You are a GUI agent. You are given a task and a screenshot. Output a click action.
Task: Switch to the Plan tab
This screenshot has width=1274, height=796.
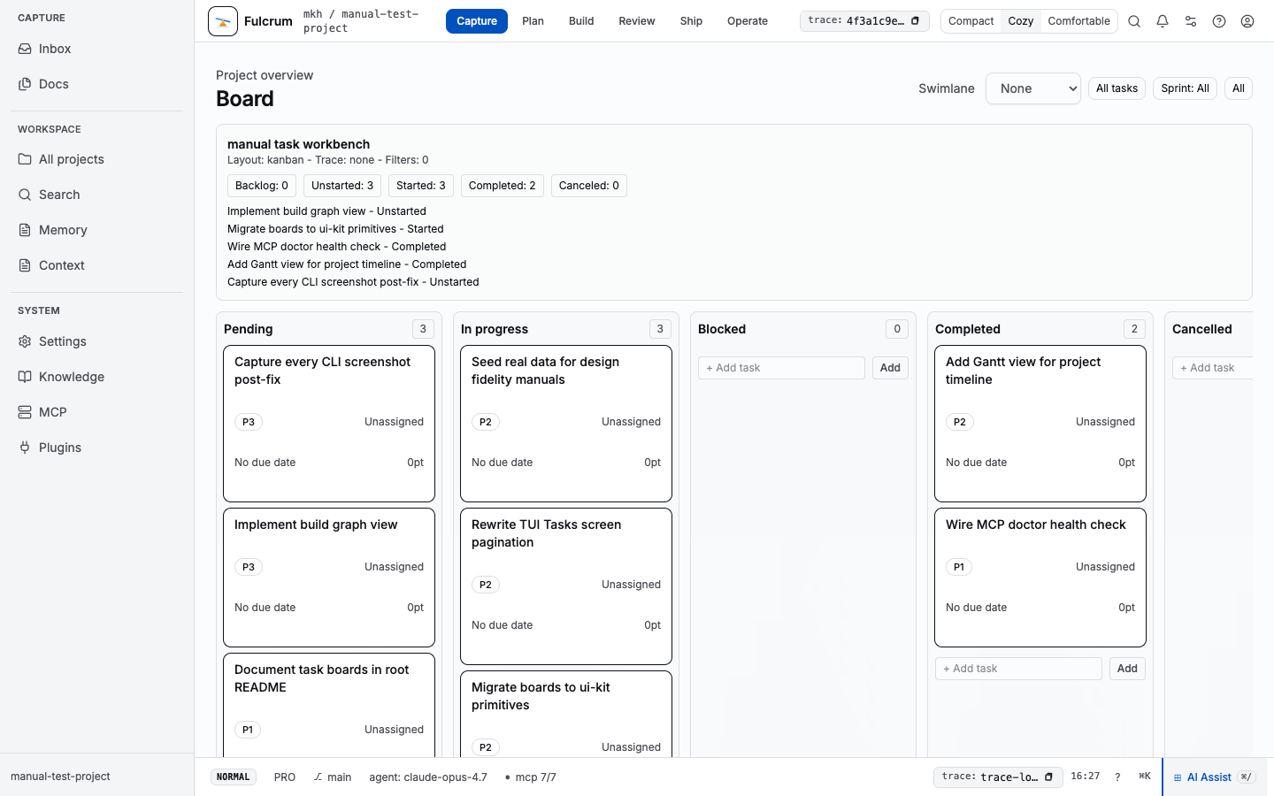pos(533,21)
